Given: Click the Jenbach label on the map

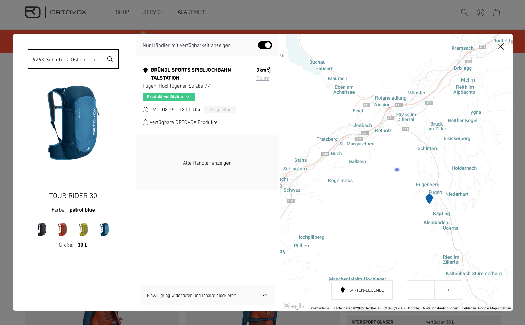Looking at the screenshot, I should click(363, 125).
